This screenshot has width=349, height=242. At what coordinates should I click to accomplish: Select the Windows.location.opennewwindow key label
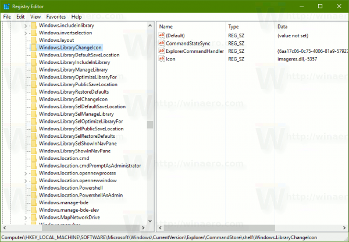[x=78, y=180]
